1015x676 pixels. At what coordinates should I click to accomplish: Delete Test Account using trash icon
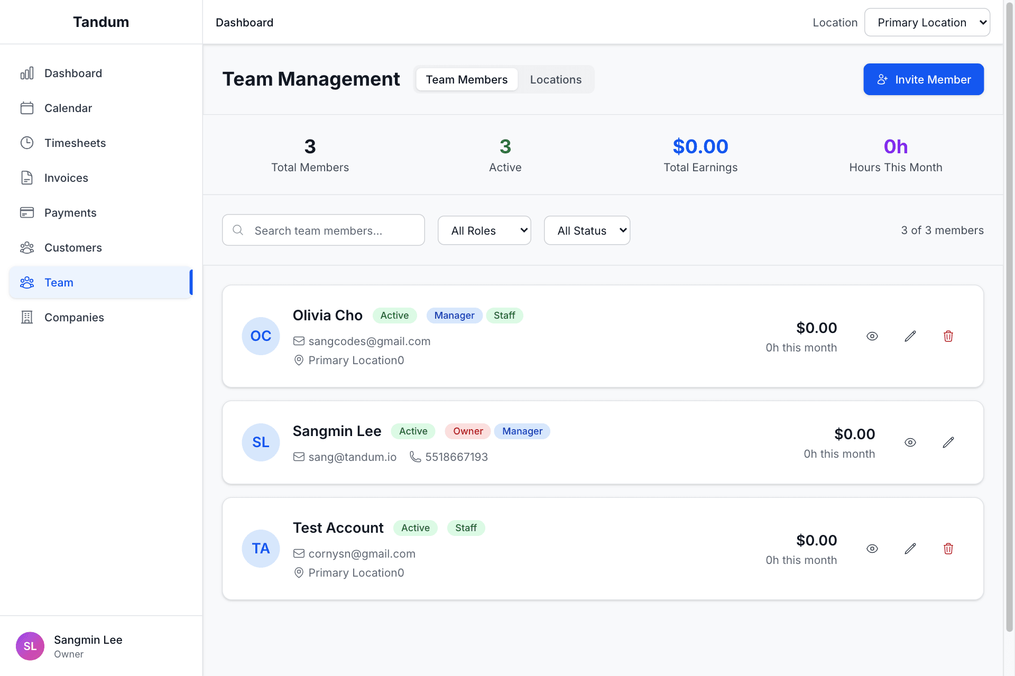coord(948,549)
